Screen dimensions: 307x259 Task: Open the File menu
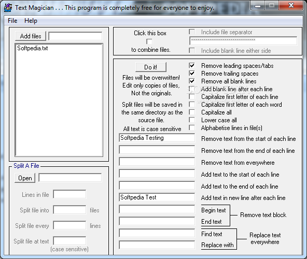coord(12,21)
